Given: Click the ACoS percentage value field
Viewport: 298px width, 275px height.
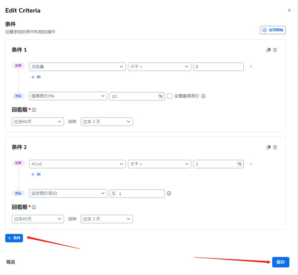Looking at the screenshot, I should point(218,164).
